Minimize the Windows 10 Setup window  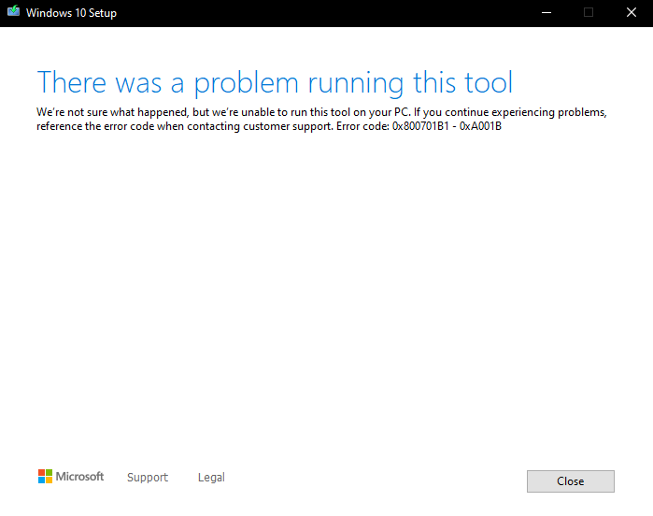pos(545,12)
